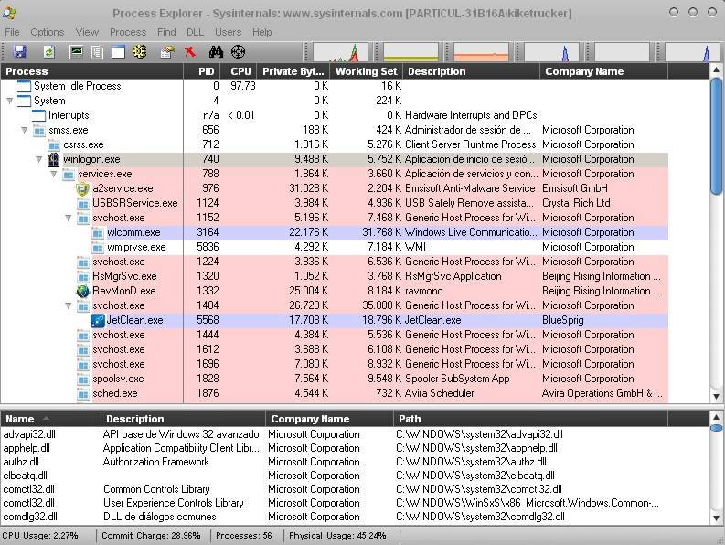Open System Information via monitor toolbar icon
The image size is (725, 545).
pyautogui.click(x=76, y=52)
